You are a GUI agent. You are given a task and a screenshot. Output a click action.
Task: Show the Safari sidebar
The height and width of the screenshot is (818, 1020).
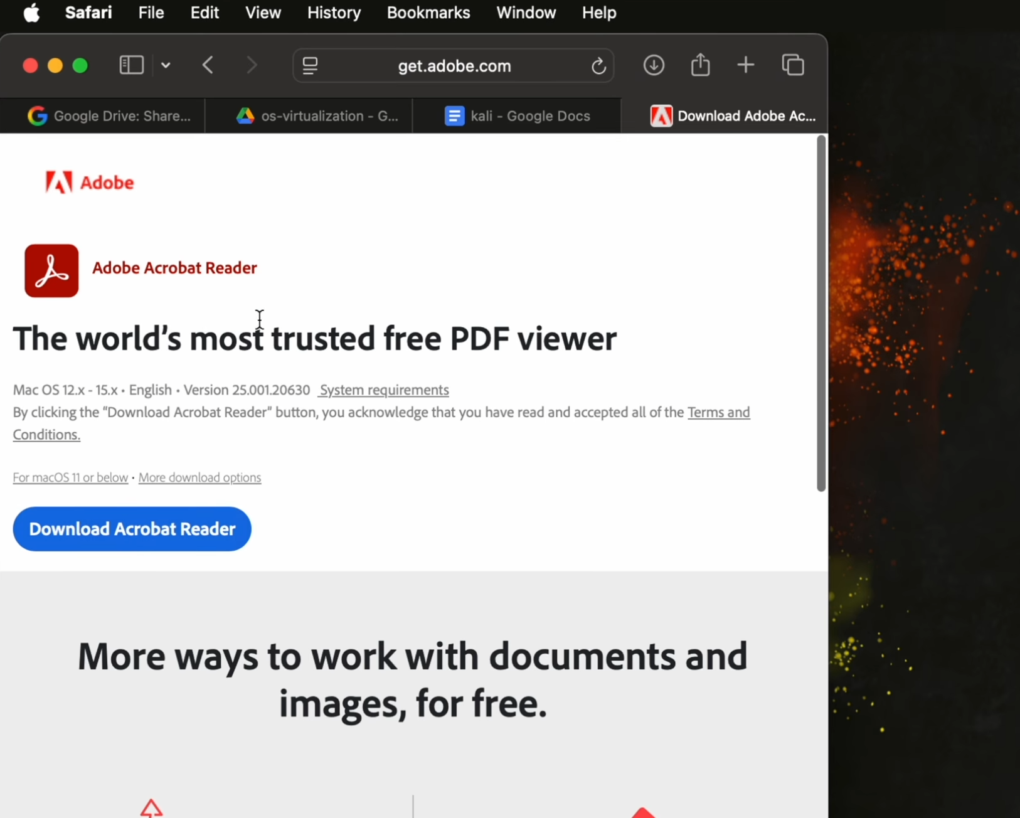tap(132, 65)
